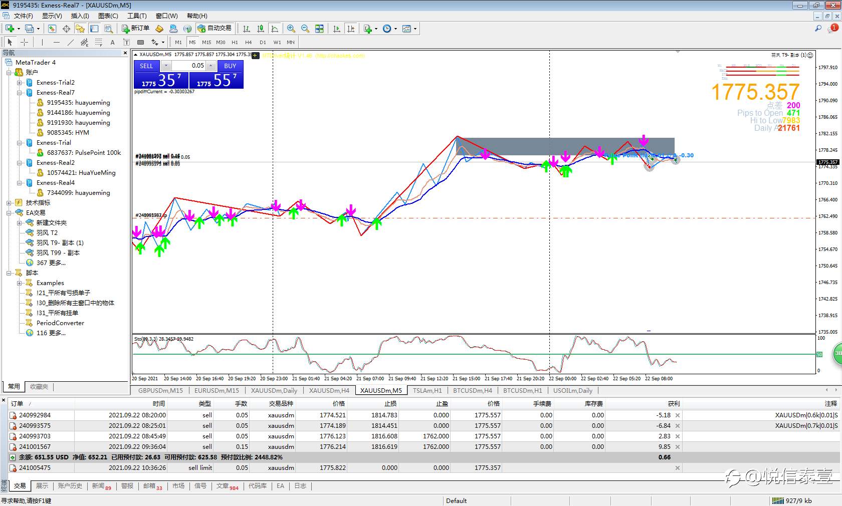Click the templates icon
Screen dimensions: 842x506
pyautogui.click(x=406, y=29)
